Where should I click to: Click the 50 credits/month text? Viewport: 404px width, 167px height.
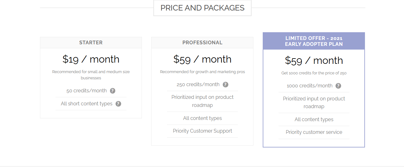86,91
